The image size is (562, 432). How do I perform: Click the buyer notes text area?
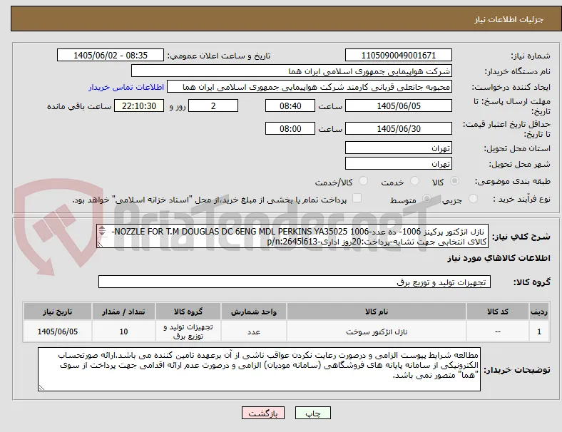[x=259, y=369]
